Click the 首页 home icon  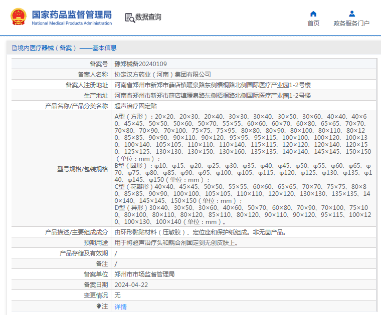point(313,14)
